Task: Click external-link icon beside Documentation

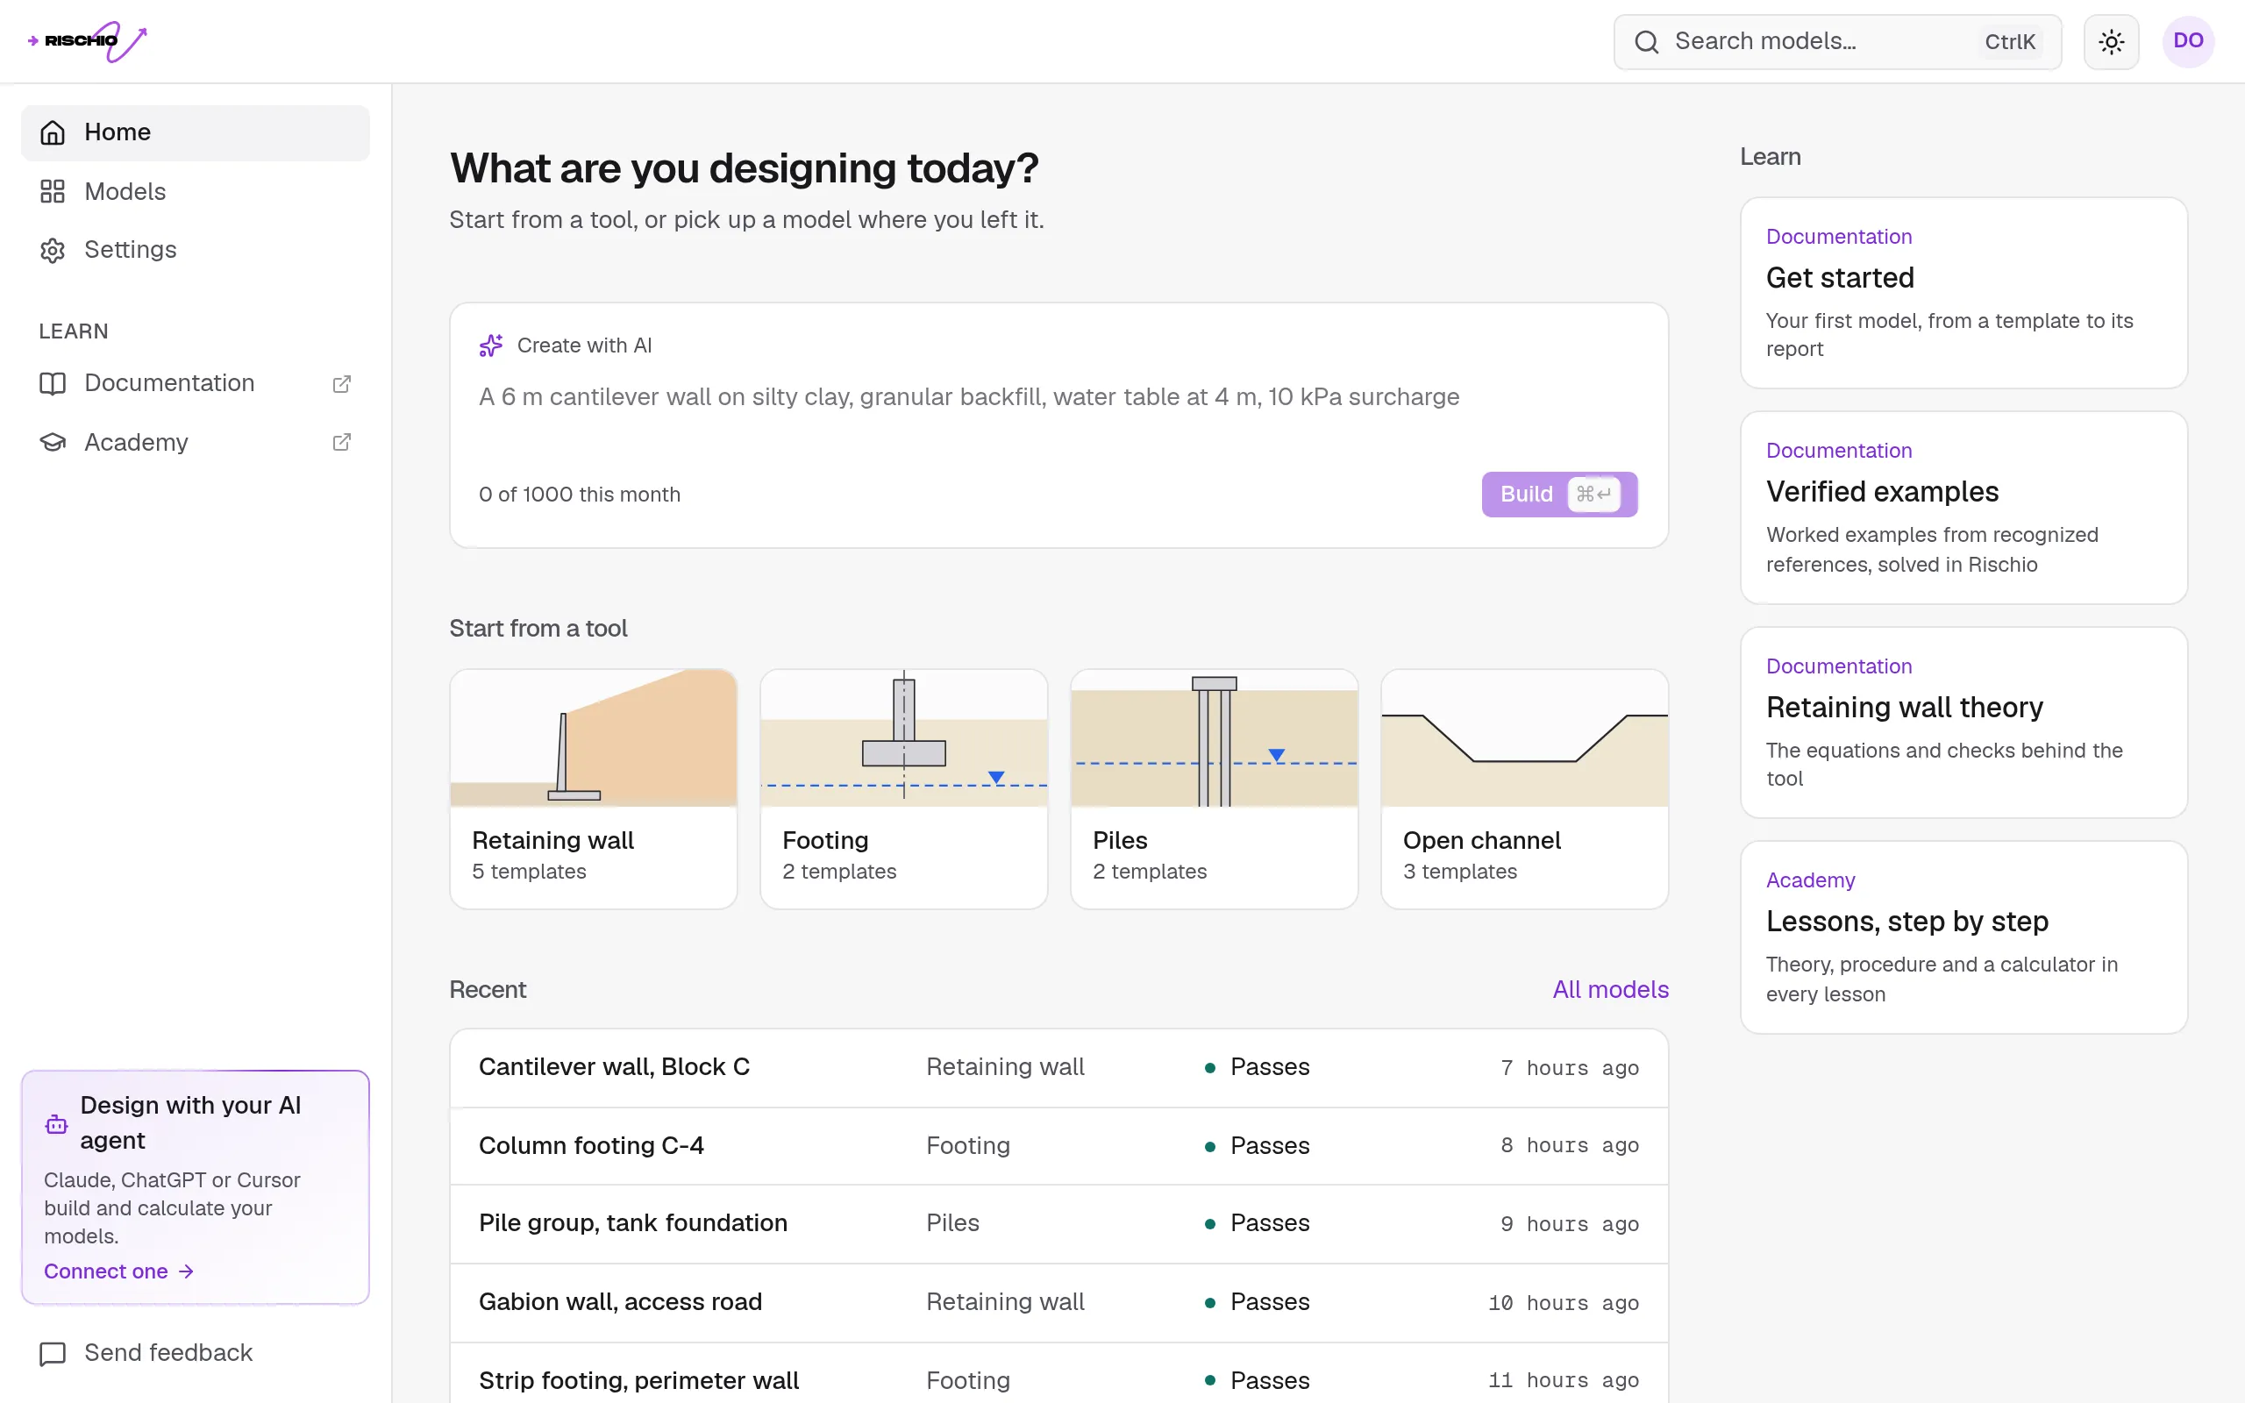Action: [341, 383]
